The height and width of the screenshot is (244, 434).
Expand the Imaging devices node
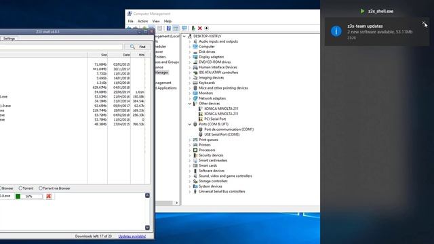[190, 77]
